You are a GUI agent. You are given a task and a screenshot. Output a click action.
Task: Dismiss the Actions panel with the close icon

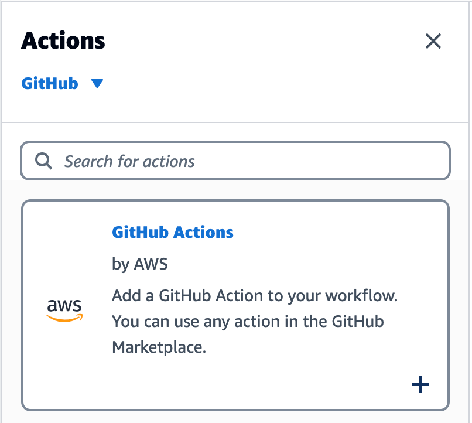[x=433, y=42]
